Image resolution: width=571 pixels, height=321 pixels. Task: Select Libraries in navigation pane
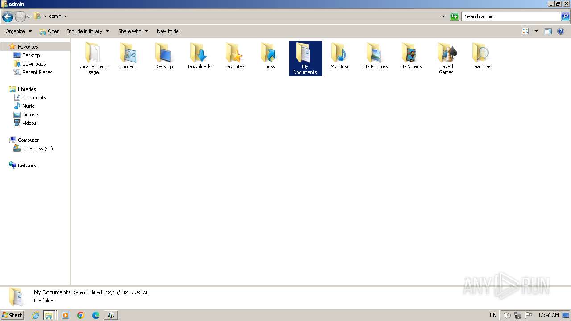tap(27, 89)
